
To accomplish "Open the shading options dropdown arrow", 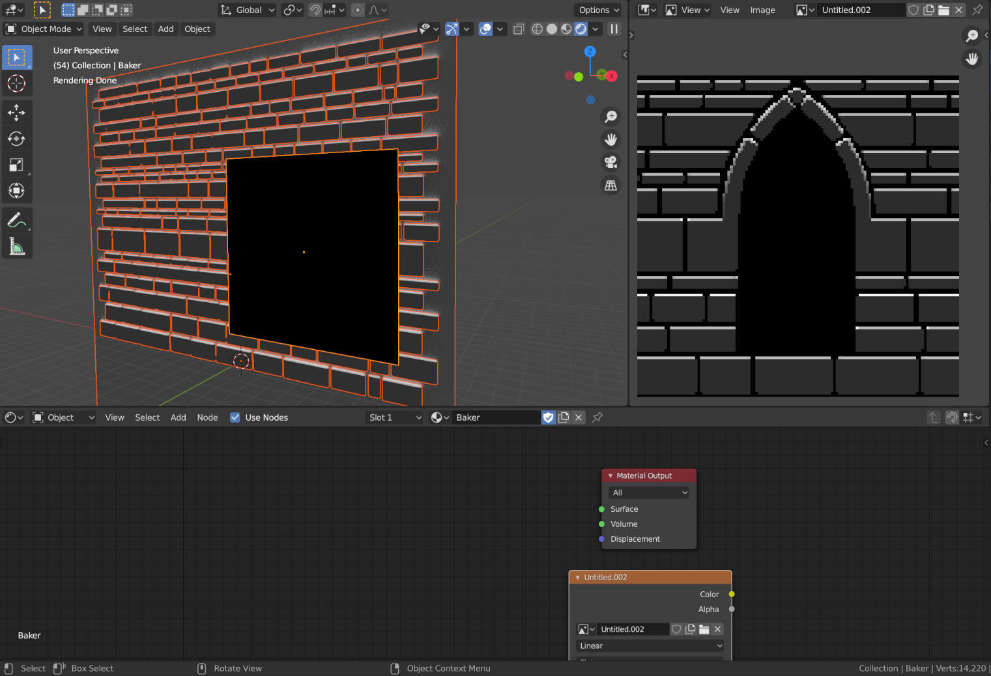I will 596,29.
